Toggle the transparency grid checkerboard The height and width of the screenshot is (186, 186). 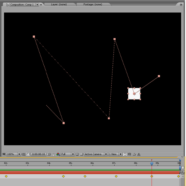pos(81,154)
